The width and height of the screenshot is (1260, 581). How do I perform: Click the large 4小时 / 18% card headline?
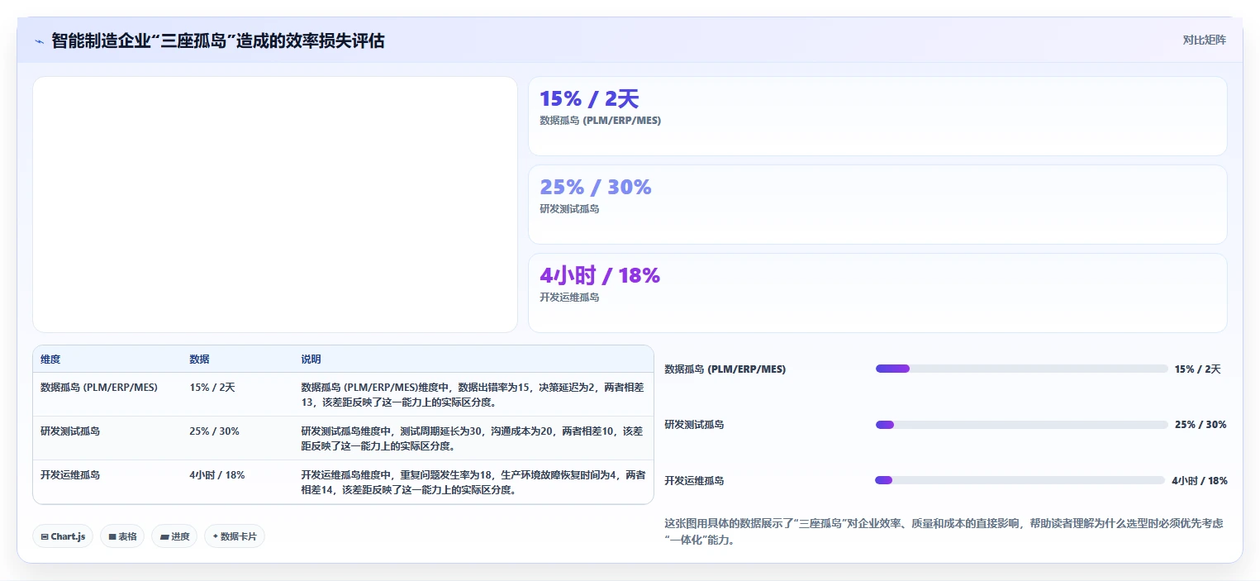600,276
